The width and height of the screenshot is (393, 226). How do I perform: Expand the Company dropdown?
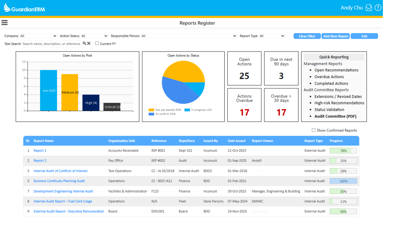[x=38, y=36]
